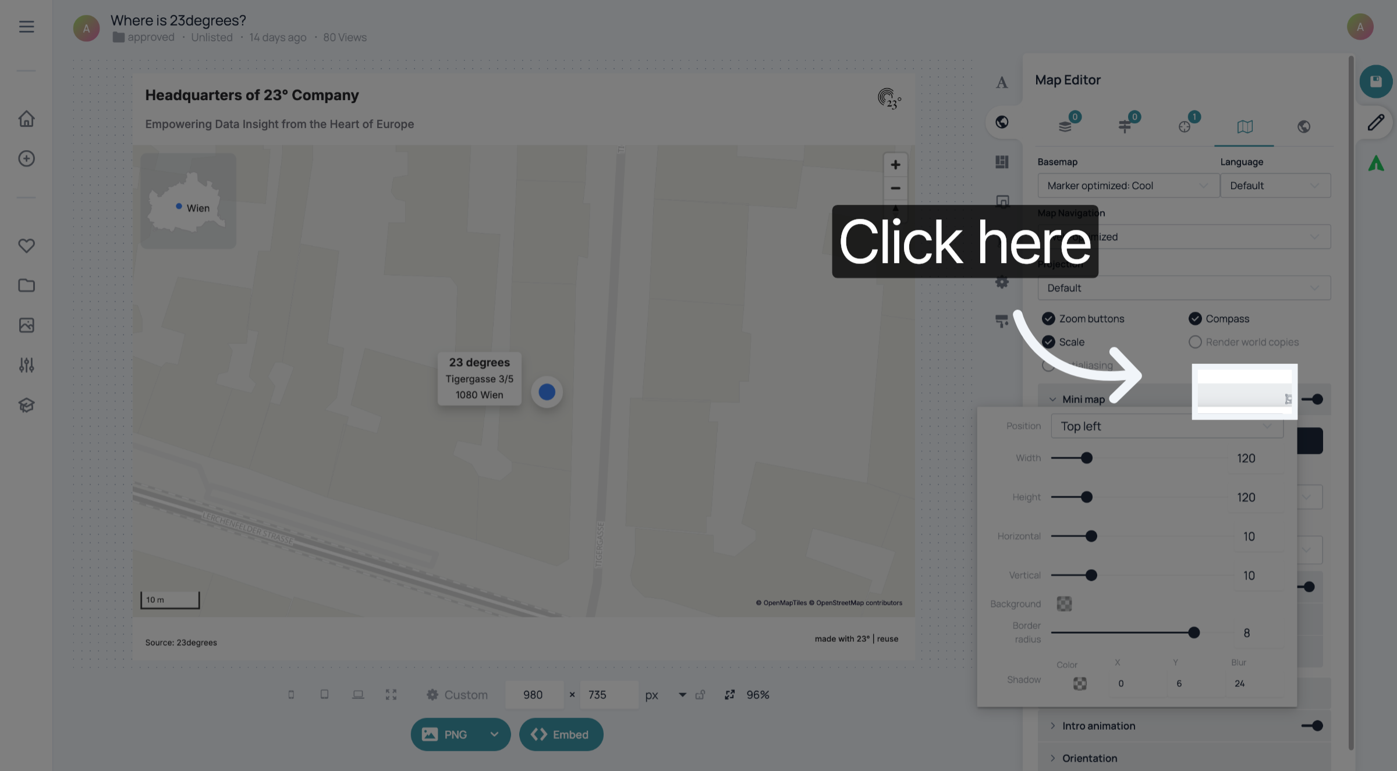1397x771 pixels.
Task: Switch to phone preview size
Action: (291, 695)
